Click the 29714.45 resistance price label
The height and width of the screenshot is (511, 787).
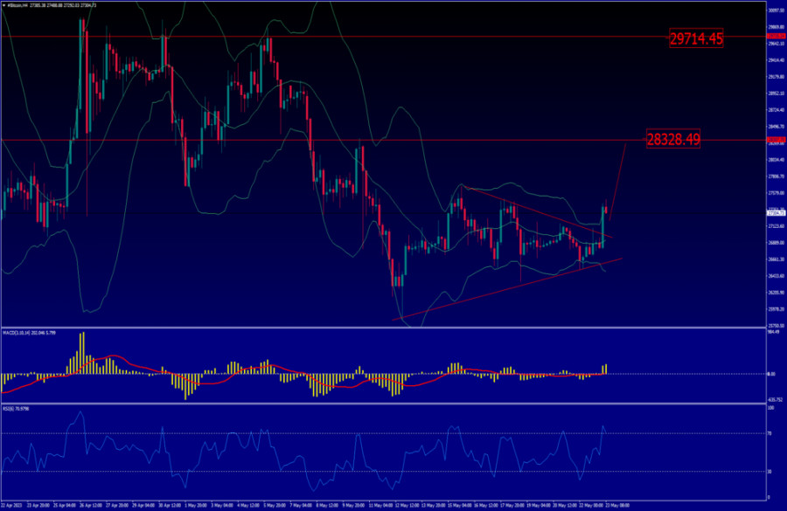pyautogui.click(x=696, y=38)
